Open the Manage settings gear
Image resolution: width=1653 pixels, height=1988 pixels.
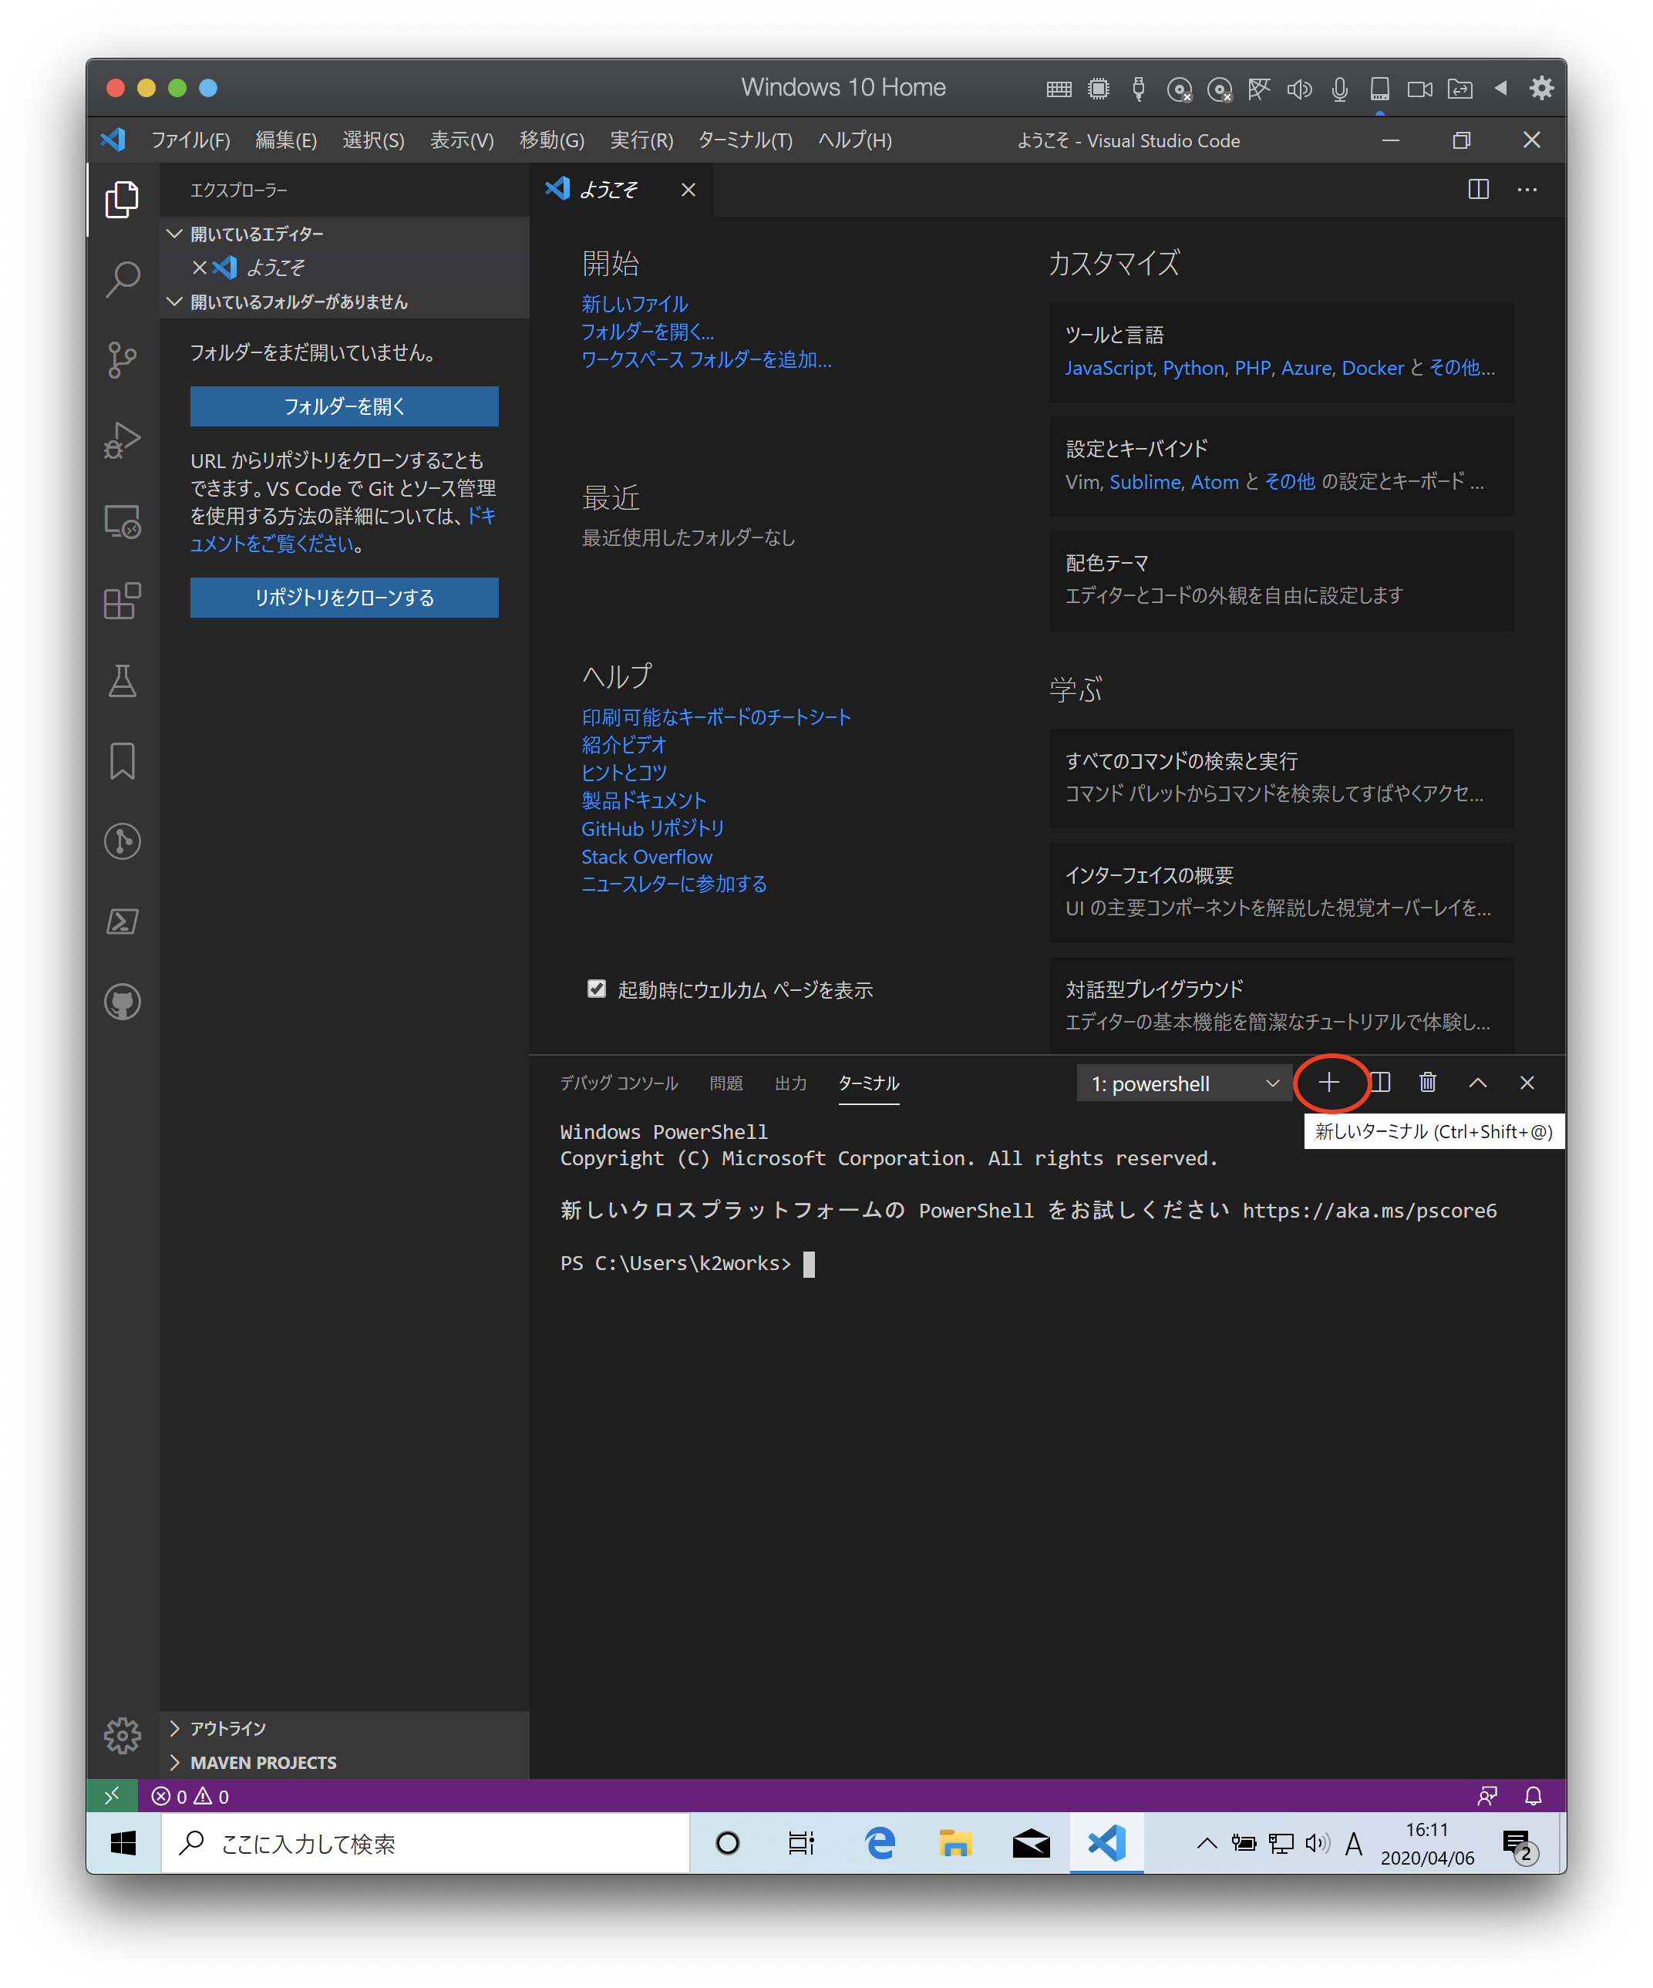(122, 1736)
